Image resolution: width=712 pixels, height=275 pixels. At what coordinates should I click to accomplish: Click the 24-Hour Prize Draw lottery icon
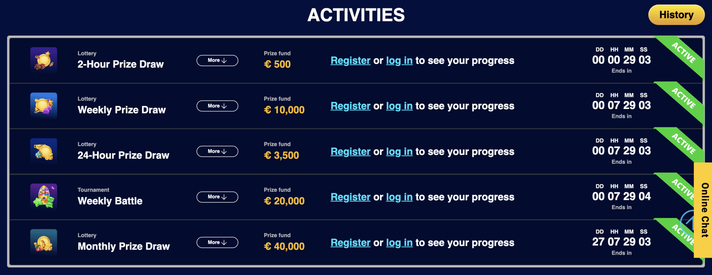(x=44, y=151)
